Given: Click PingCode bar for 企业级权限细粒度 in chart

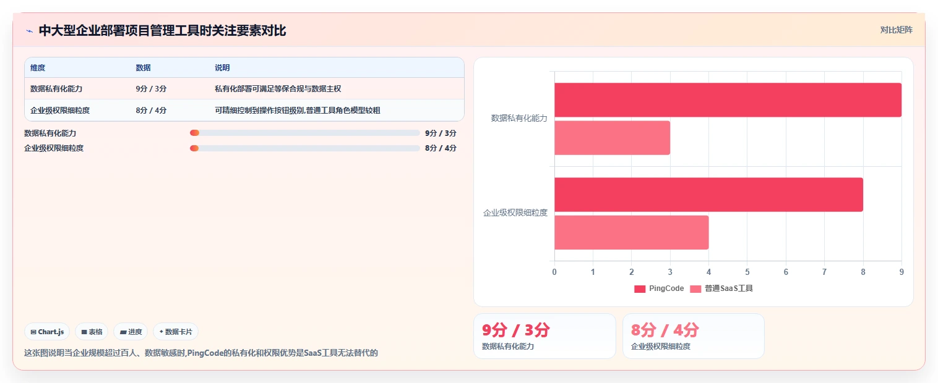Looking at the screenshot, I should [x=708, y=195].
